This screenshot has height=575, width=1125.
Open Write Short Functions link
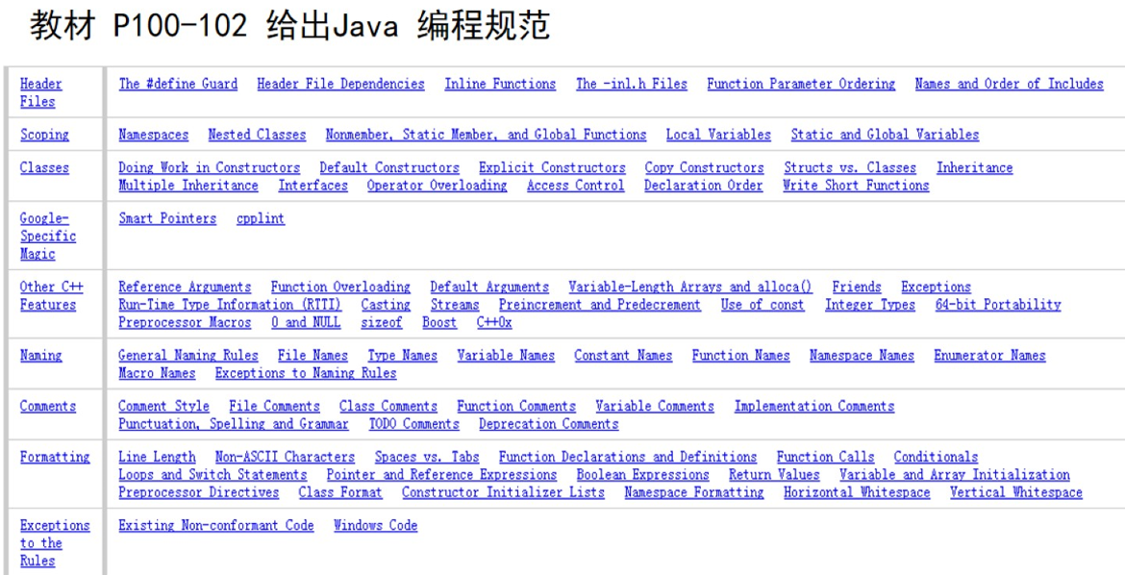pos(856,186)
